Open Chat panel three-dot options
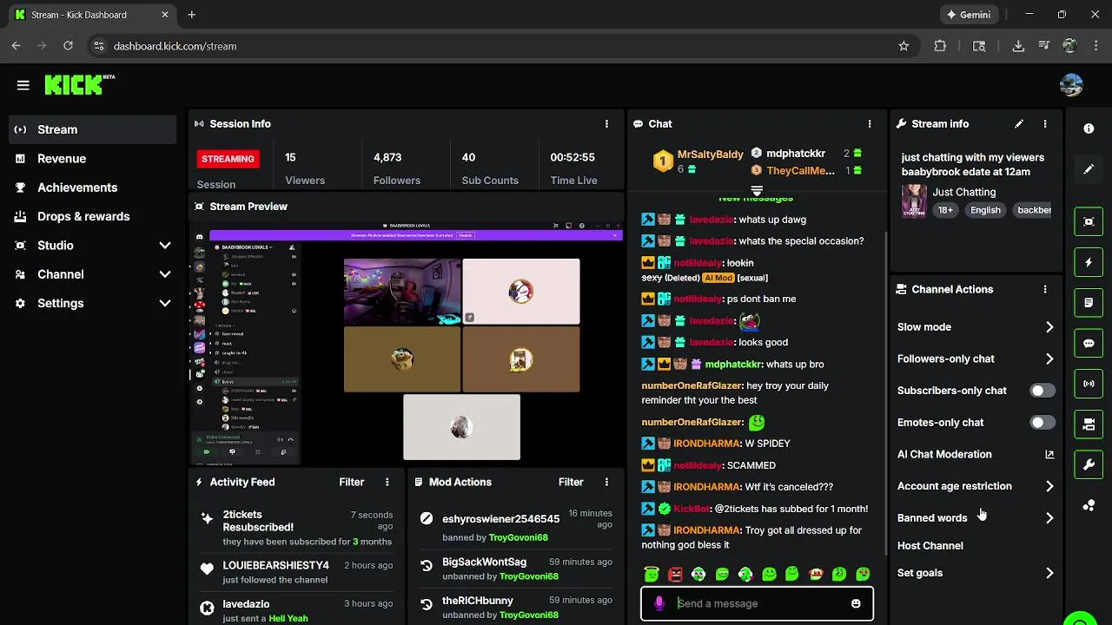Viewport: 1112px width, 625px height. pyautogui.click(x=869, y=124)
